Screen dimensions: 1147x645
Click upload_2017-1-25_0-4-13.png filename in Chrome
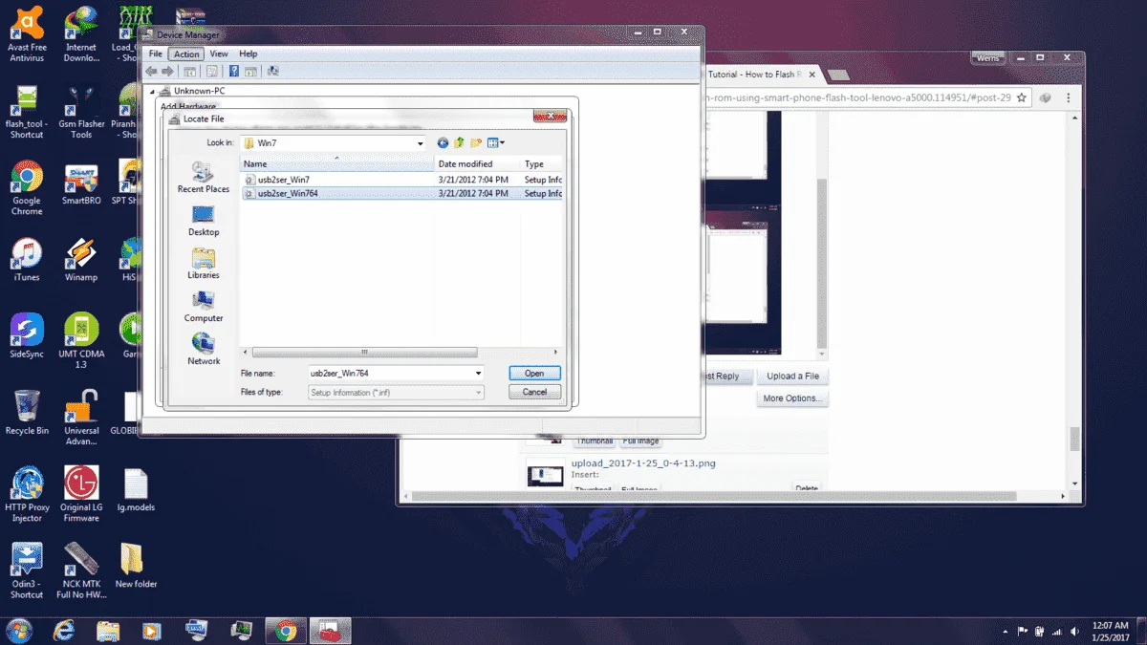643,463
